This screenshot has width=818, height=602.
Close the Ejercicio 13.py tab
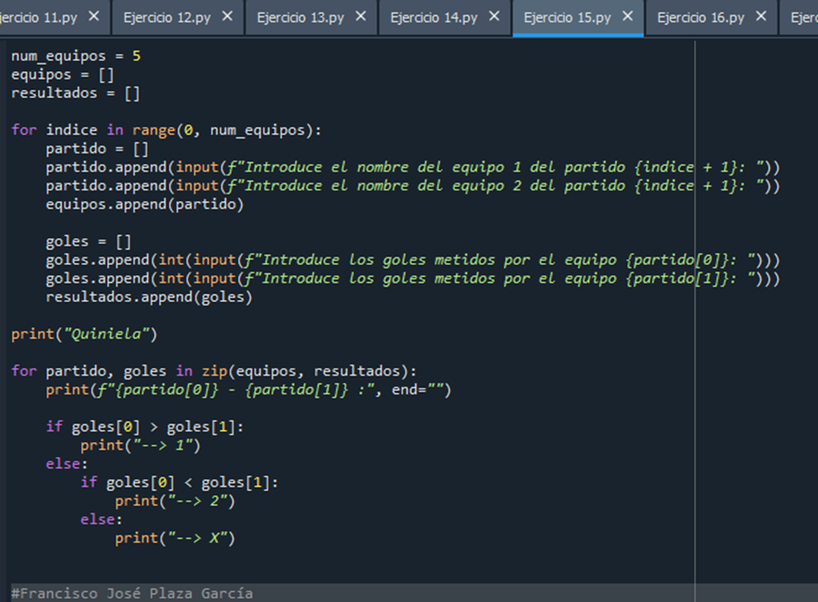pyautogui.click(x=361, y=17)
